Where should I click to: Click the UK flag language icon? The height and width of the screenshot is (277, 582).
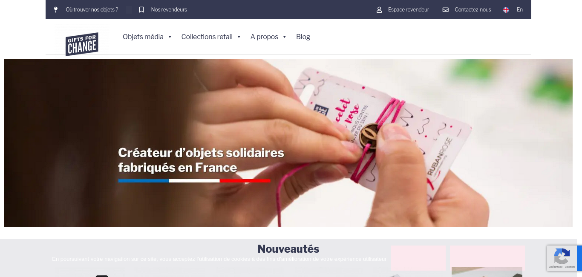click(x=506, y=10)
